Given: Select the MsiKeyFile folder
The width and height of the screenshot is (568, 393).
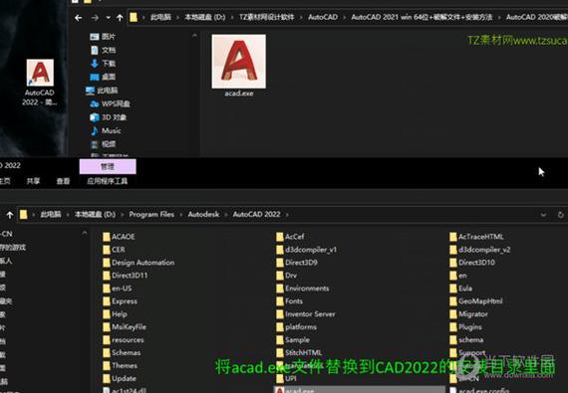Looking at the screenshot, I should [125, 327].
